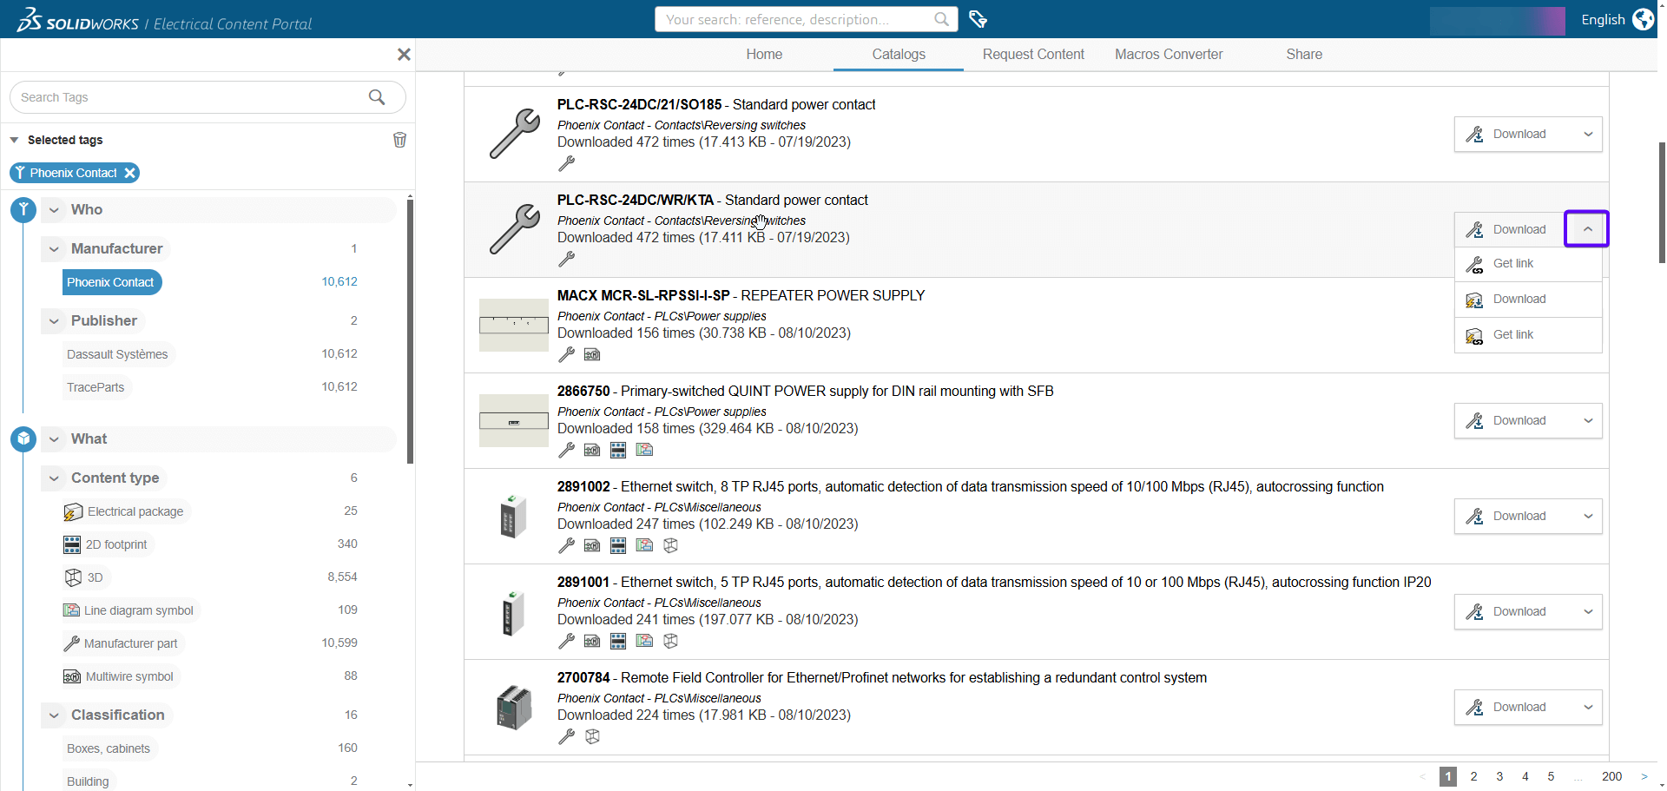Collapse the Publisher group chevron
This screenshot has height=791, width=1667.
[54, 320]
